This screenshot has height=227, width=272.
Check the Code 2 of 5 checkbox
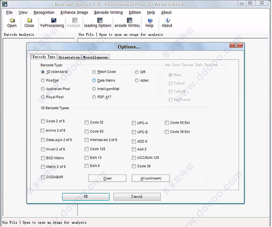point(43,121)
